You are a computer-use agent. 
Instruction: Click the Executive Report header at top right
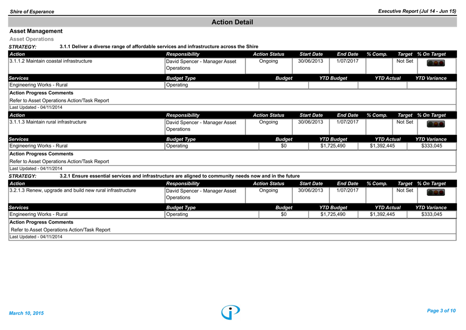click(x=417, y=11)
